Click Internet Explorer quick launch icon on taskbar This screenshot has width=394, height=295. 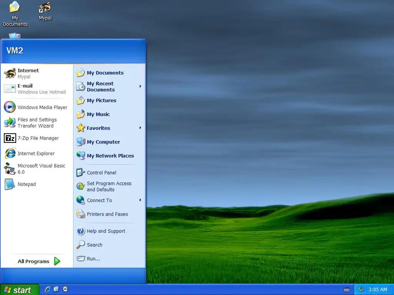[48, 289]
